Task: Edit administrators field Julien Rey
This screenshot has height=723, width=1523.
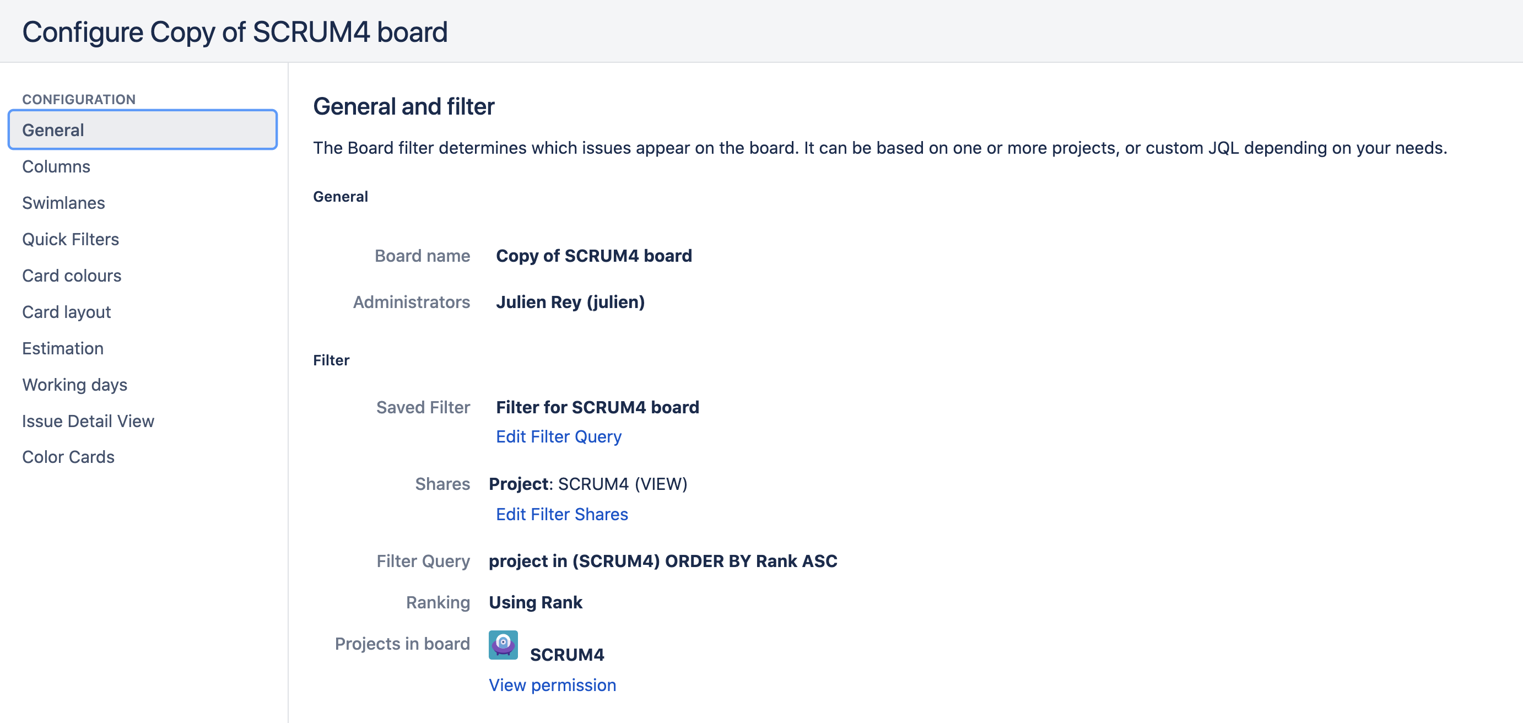Action: click(x=570, y=302)
